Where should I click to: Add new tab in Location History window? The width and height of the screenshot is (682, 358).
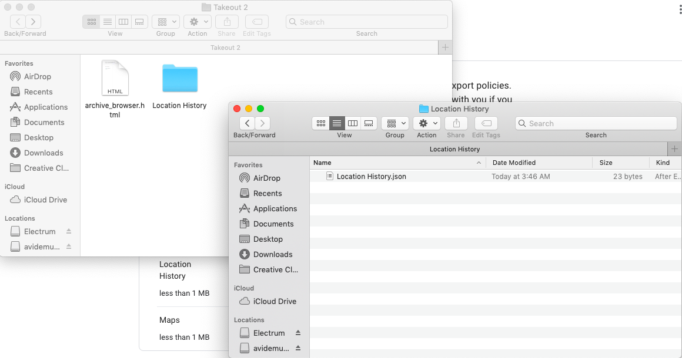pos(674,149)
